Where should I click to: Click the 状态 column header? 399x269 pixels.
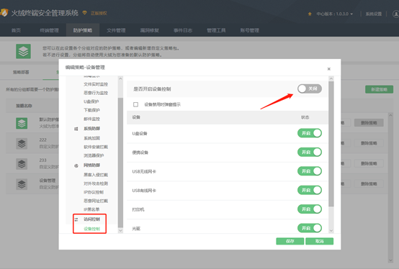(x=305, y=117)
